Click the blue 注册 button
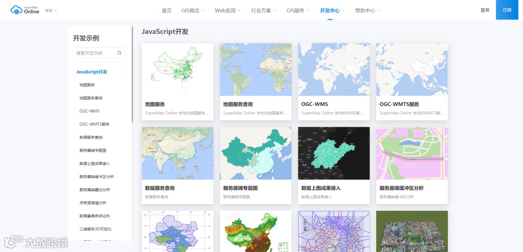 click(x=507, y=10)
